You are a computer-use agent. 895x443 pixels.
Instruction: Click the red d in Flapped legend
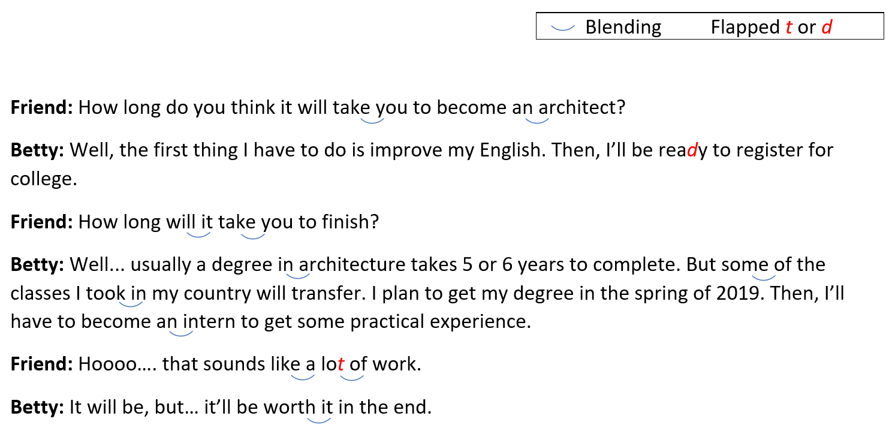tap(827, 27)
